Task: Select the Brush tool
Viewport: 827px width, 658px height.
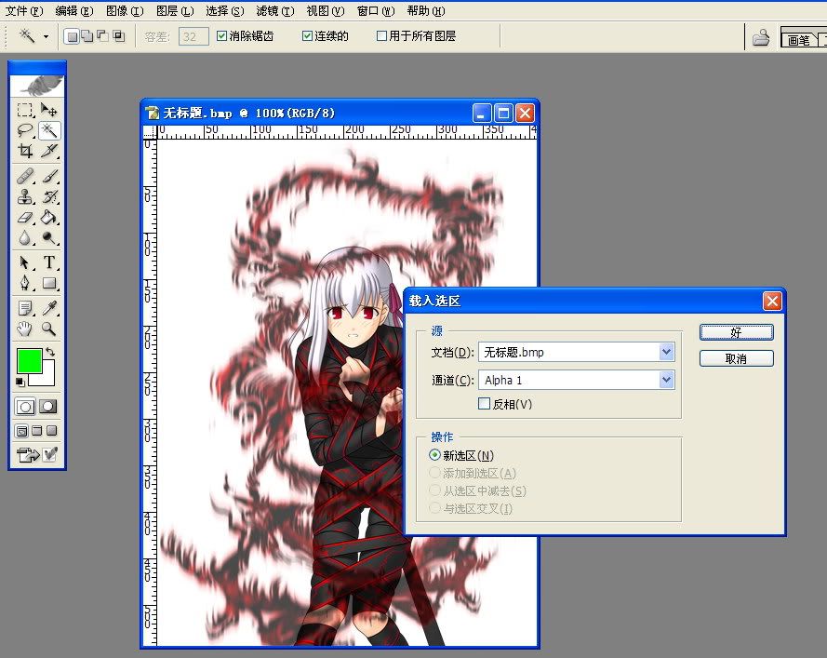Action: pyautogui.click(x=49, y=176)
